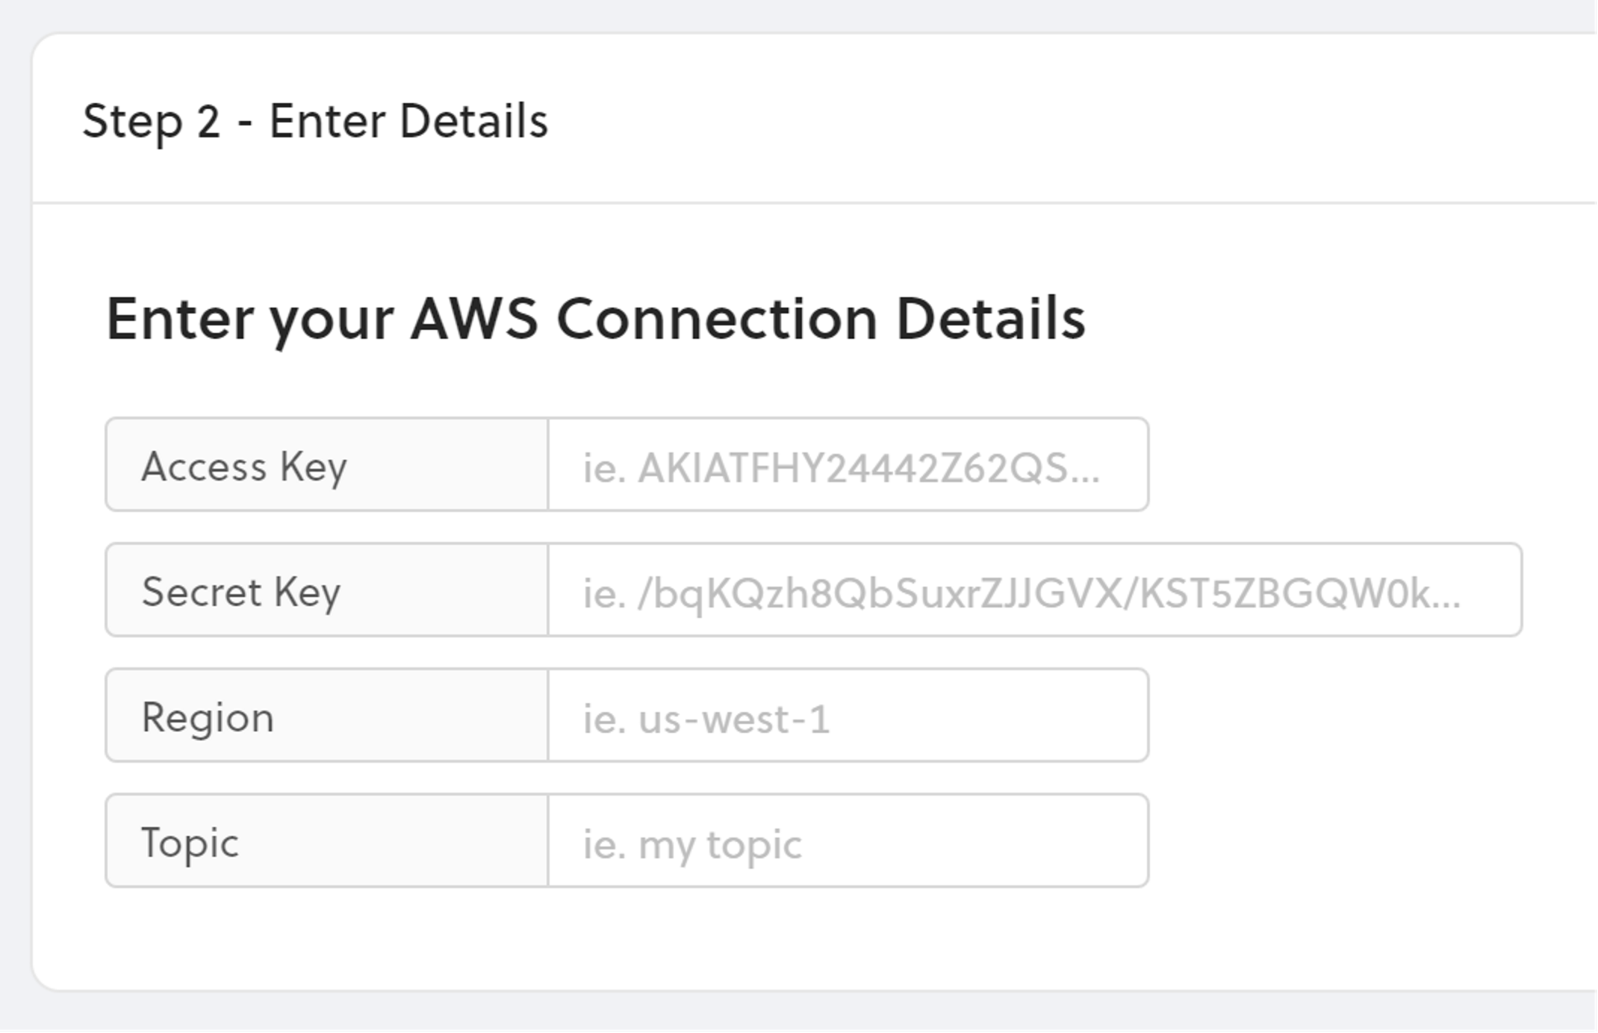Click the word "Enter" in bold heading
The image size is (1598, 1033).
(x=180, y=319)
